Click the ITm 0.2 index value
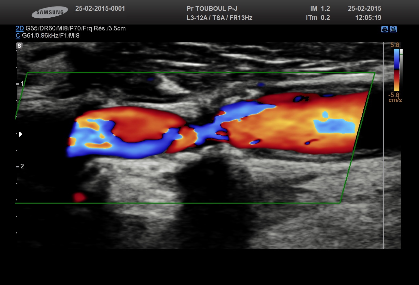Viewport: 419px width, 285px height. tap(318, 18)
